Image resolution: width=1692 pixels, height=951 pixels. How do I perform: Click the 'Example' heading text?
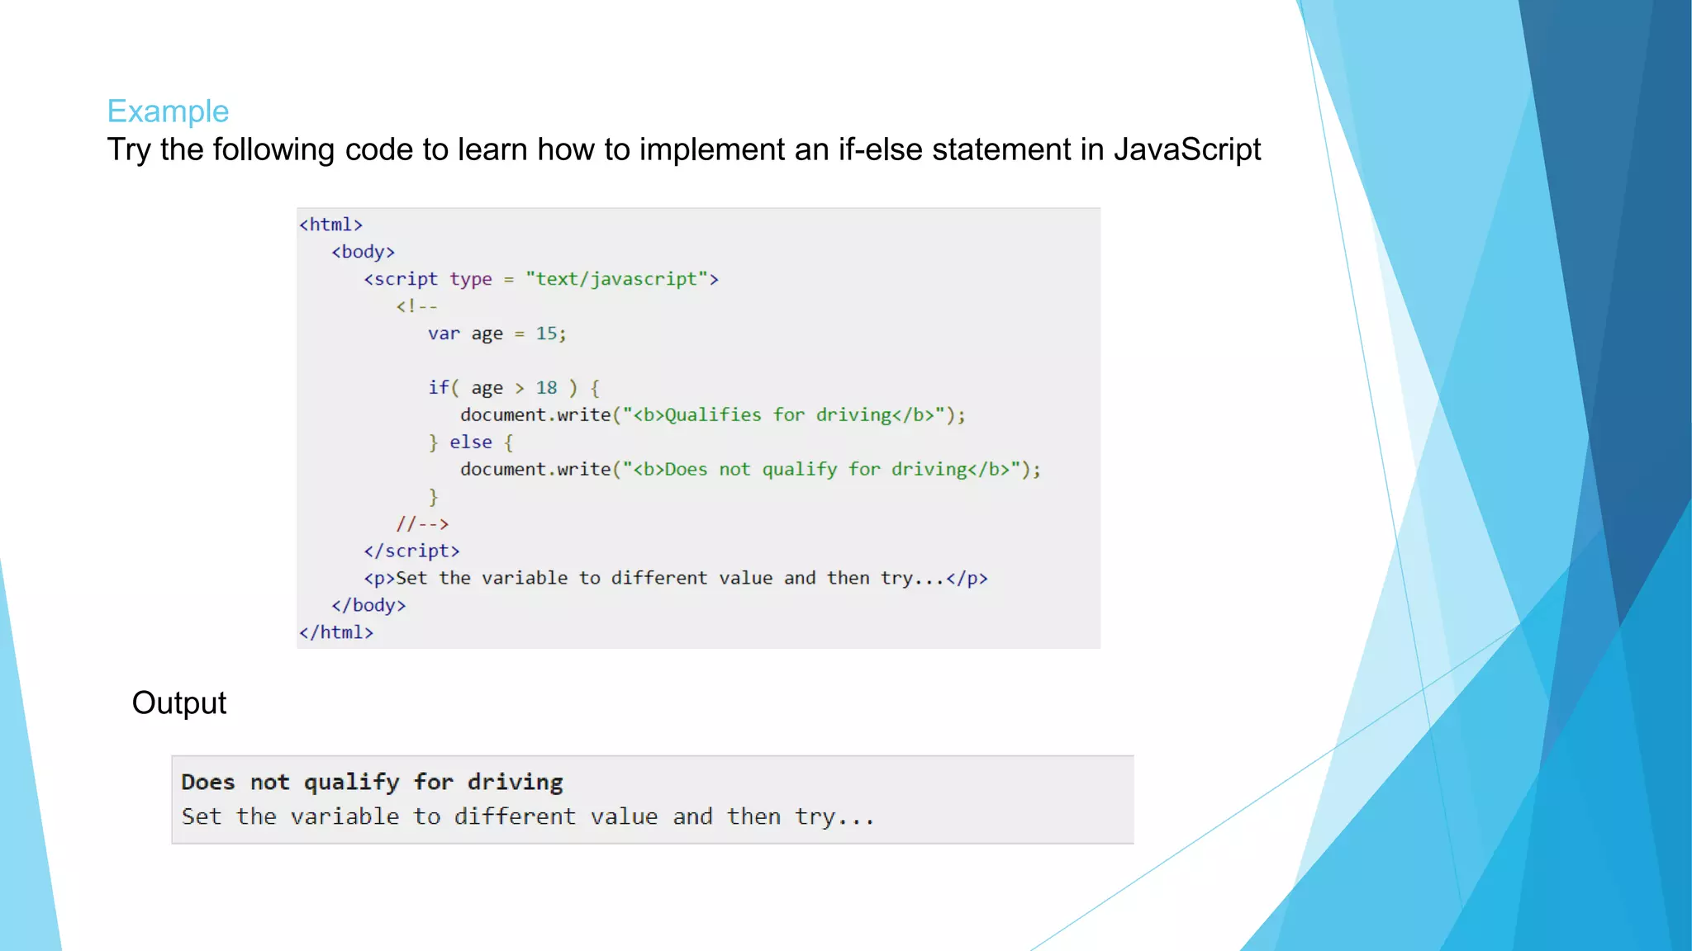point(168,111)
